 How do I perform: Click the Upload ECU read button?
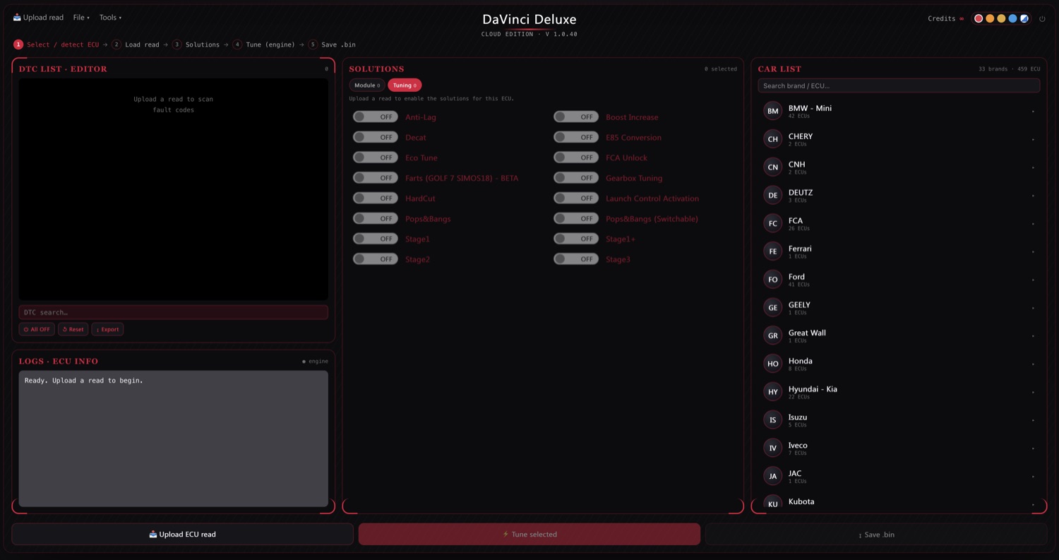pyautogui.click(x=182, y=535)
